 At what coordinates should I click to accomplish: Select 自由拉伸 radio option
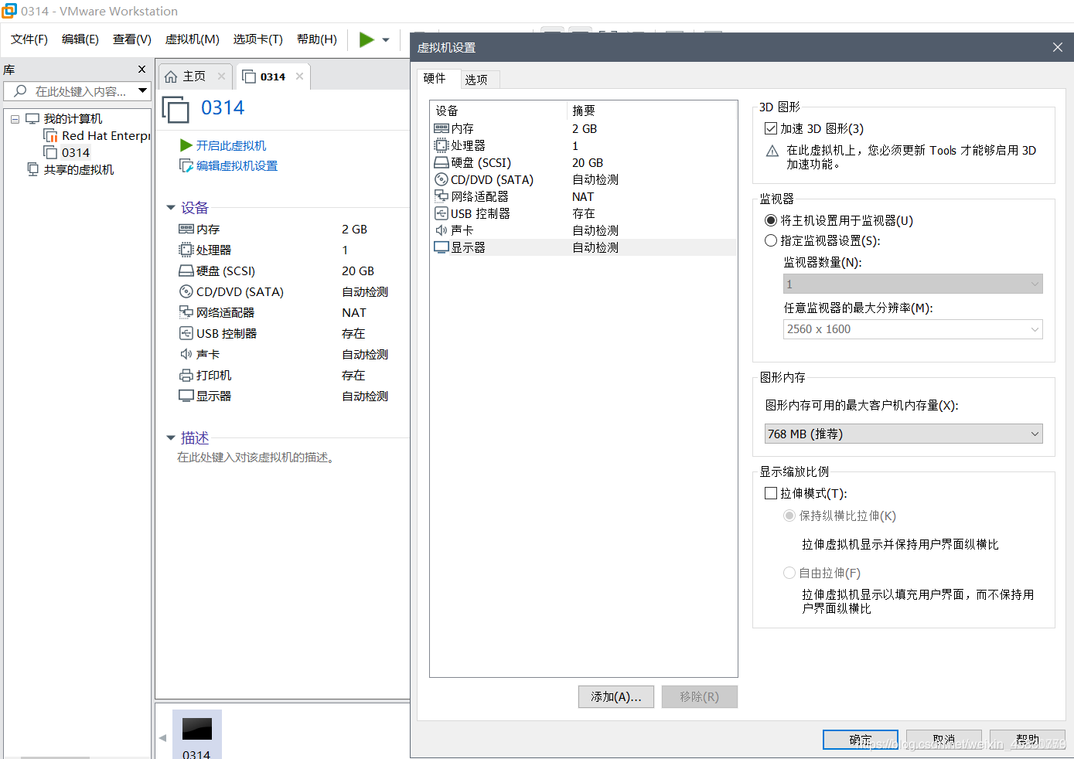[789, 573]
